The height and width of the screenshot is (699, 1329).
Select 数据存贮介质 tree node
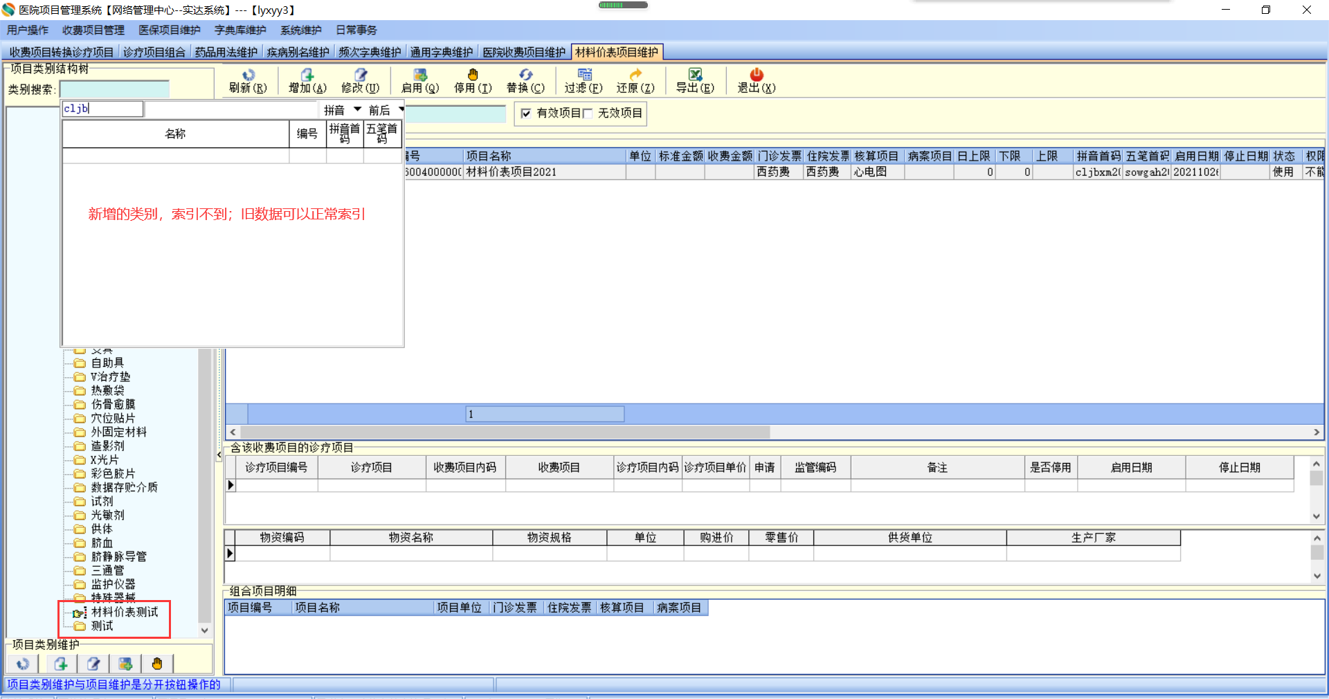click(125, 487)
